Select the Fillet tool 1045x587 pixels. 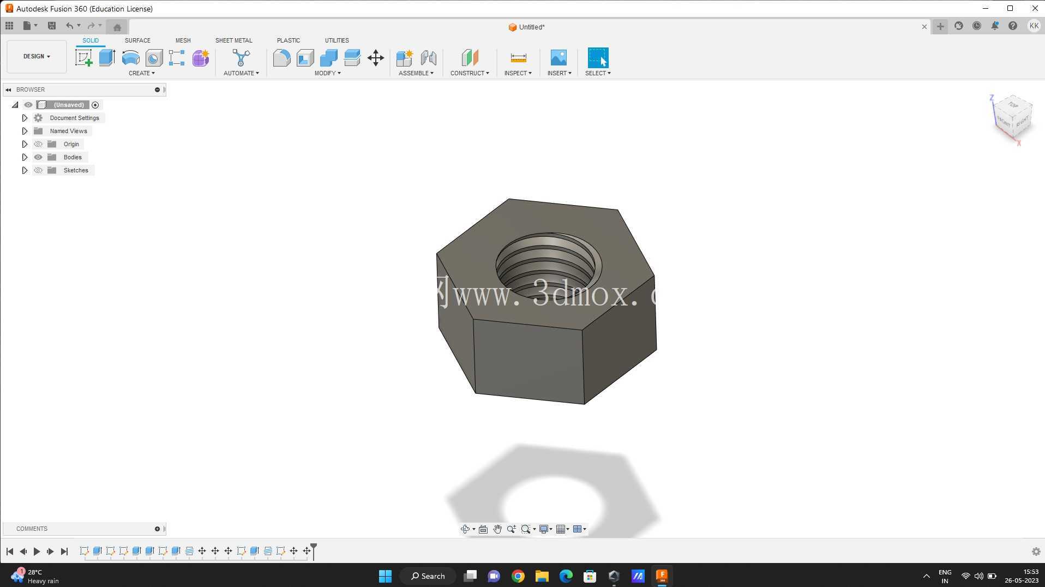281,58
